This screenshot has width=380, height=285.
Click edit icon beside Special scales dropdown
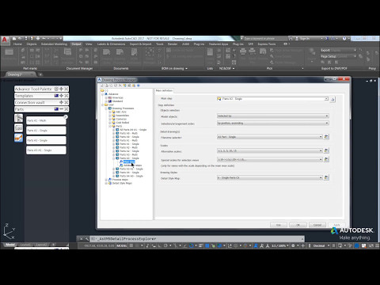click(x=326, y=159)
